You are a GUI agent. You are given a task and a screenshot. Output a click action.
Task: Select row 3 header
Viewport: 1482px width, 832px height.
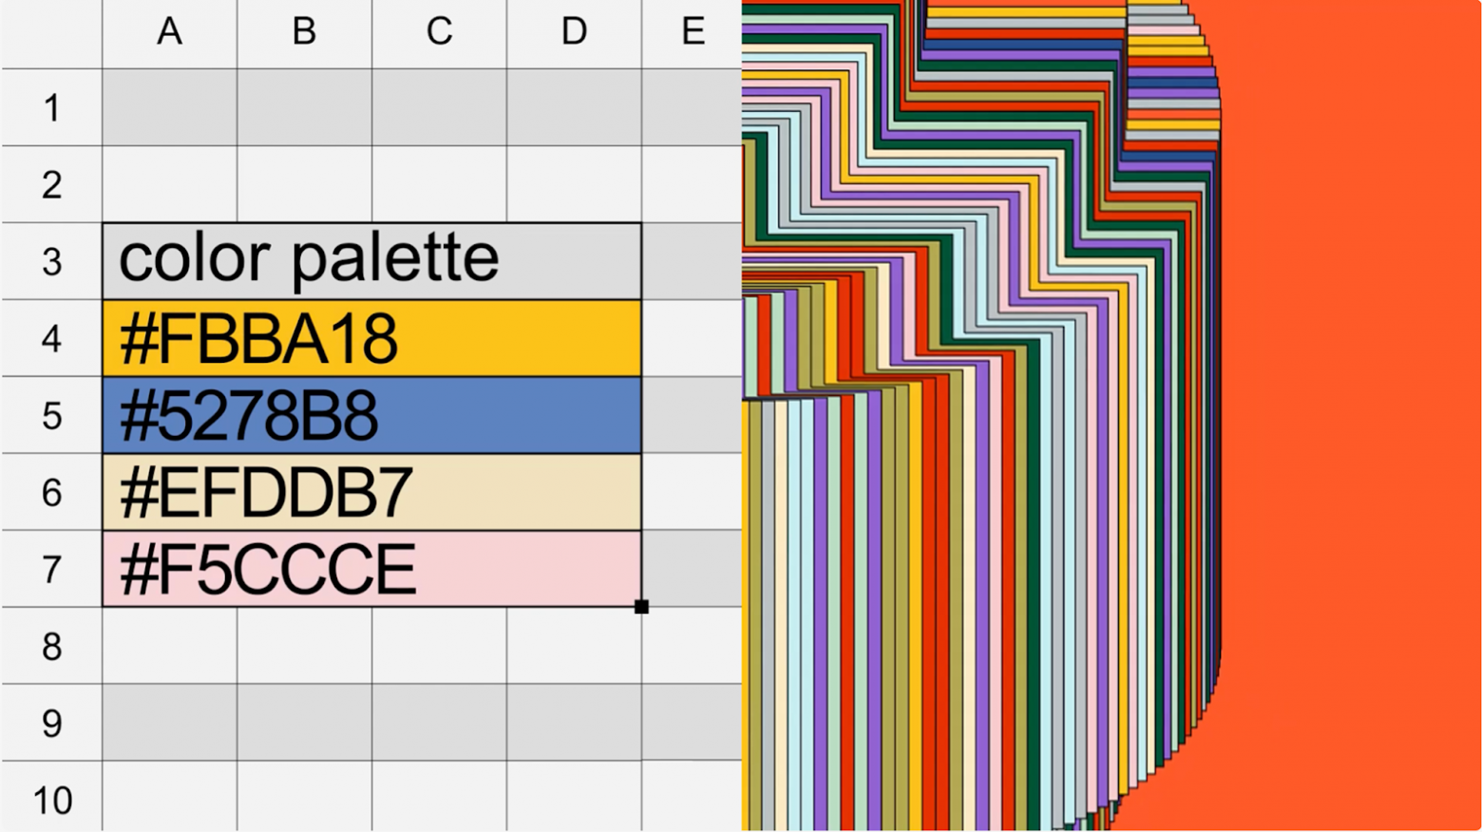(x=51, y=261)
